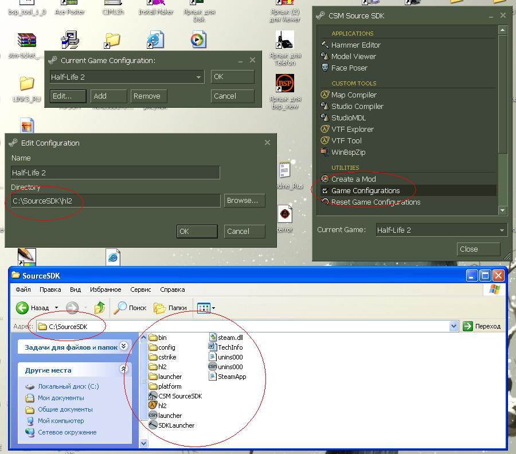This screenshot has width=516, height=454.
Task: Open Hammer Editor in CSM Source SDK
Action: point(351,45)
